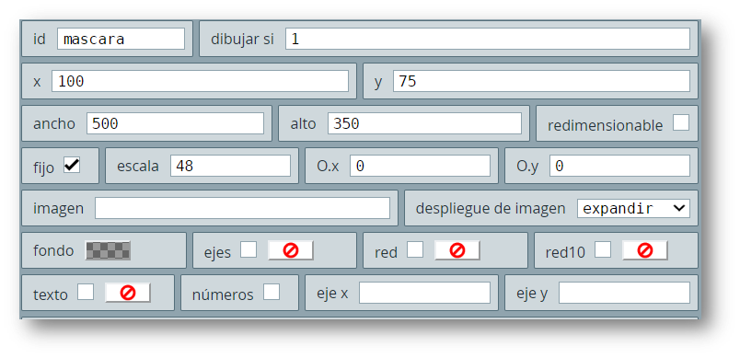Open the red color picker button
This screenshot has height=358, width=740.
[457, 250]
